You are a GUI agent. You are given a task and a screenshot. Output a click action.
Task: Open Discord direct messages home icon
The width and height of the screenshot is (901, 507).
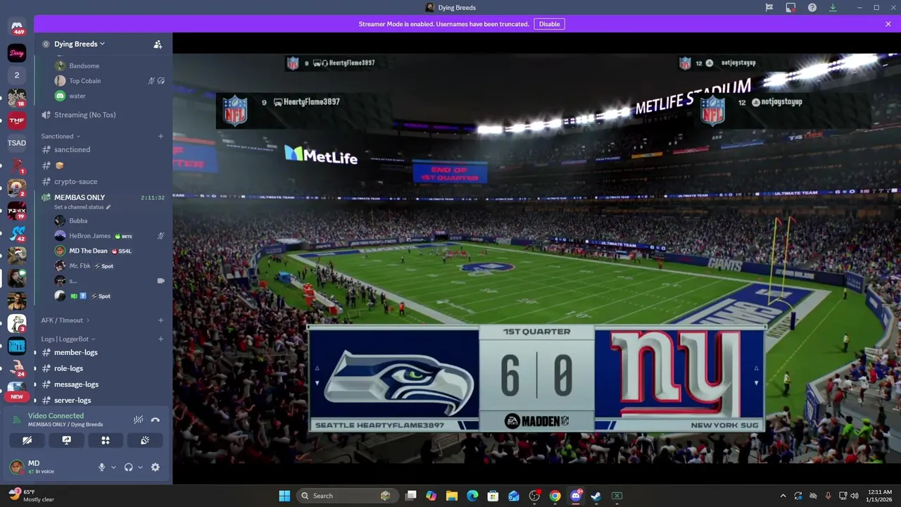pos(17,27)
